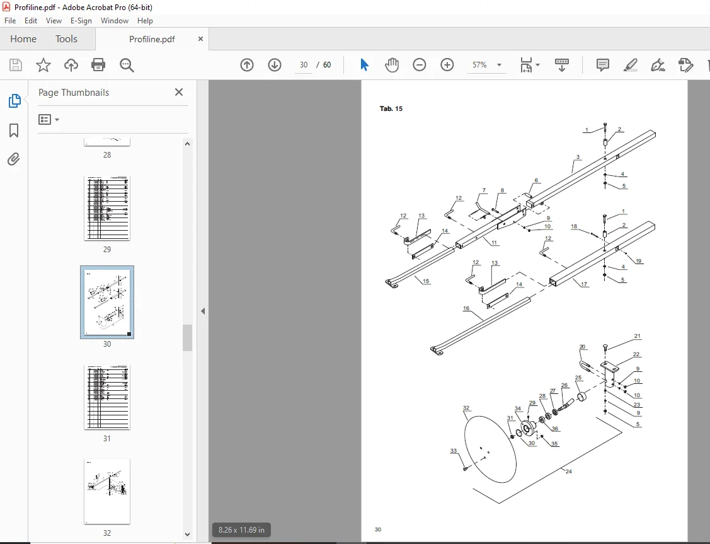
Task: Open Page Thumbnails panel icon
Action: point(14,101)
